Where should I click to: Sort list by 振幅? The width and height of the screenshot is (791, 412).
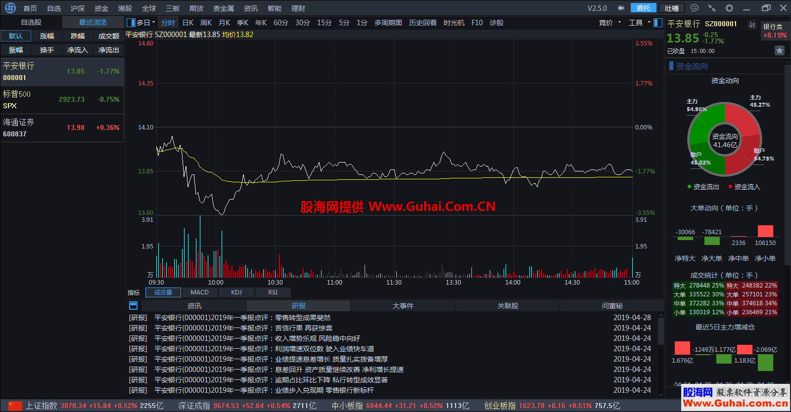[16, 50]
